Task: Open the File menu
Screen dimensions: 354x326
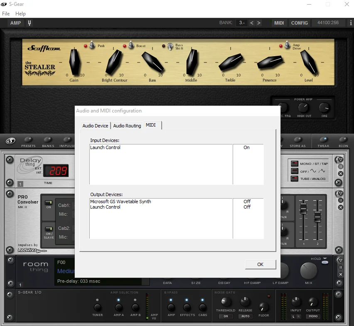Action: (6, 14)
